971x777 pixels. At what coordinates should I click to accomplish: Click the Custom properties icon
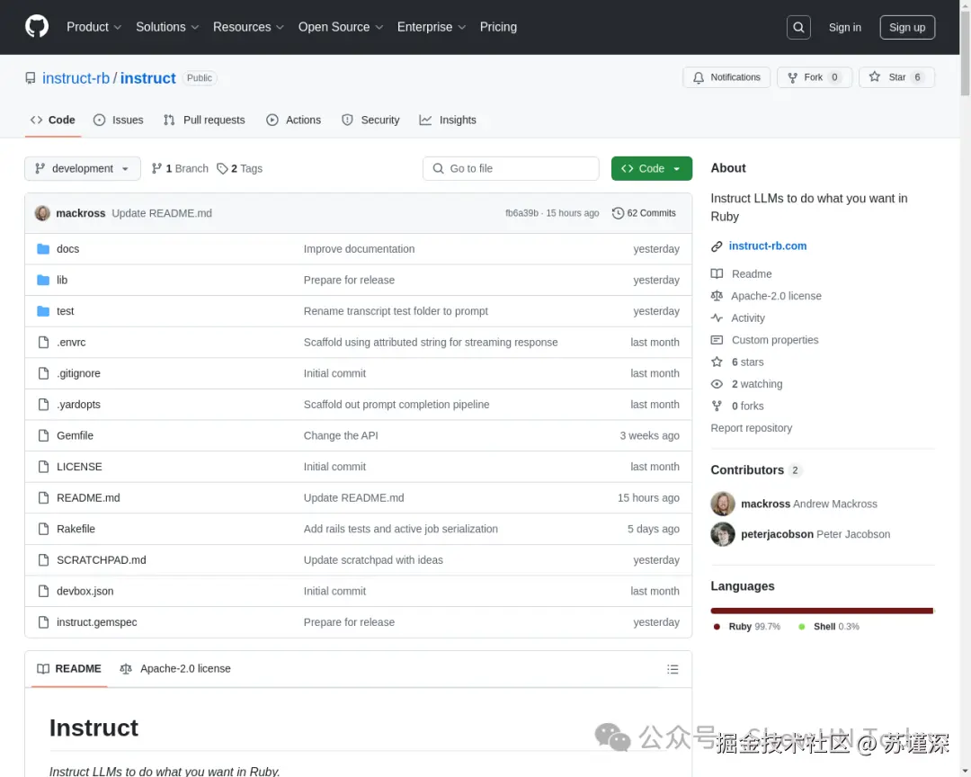(717, 340)
